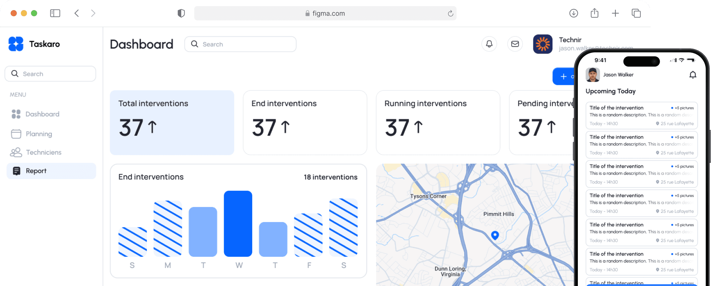711x286 pixels.
Task: Tap the bell icon on the phone mockup
Action: (693, 75)
